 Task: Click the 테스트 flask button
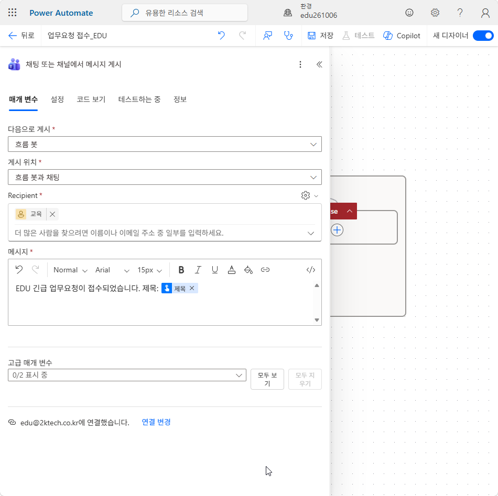[x=358, y=36]
